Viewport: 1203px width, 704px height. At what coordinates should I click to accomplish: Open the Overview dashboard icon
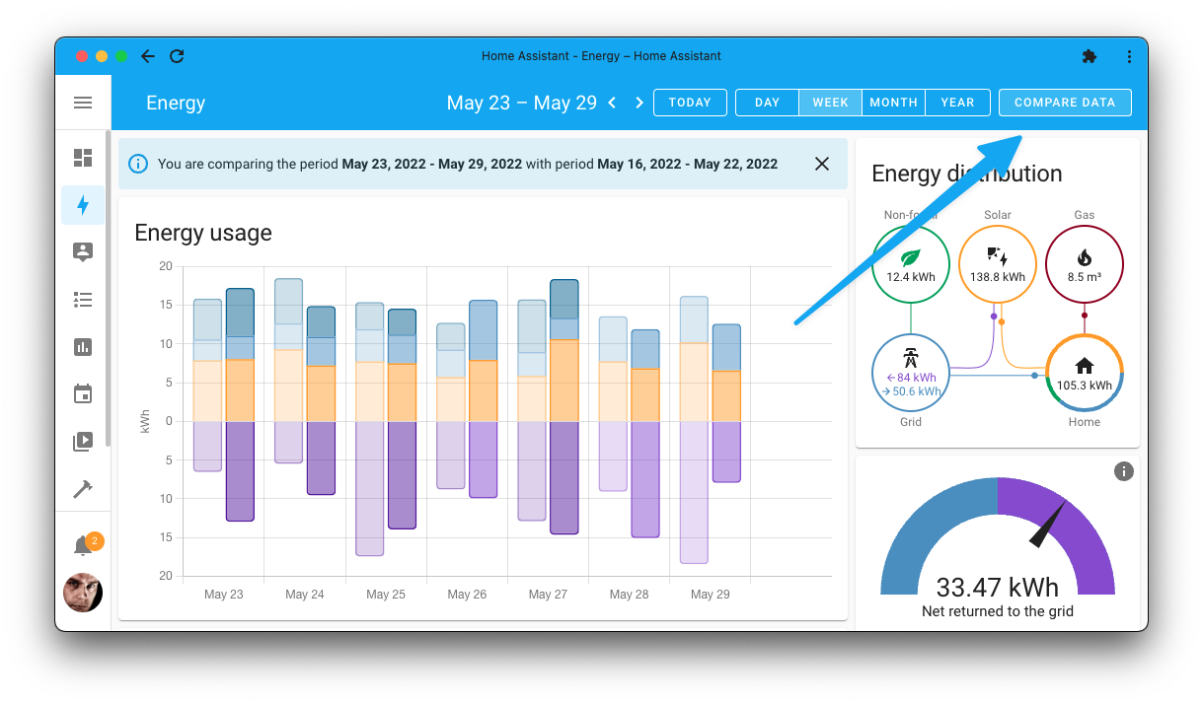83,157
